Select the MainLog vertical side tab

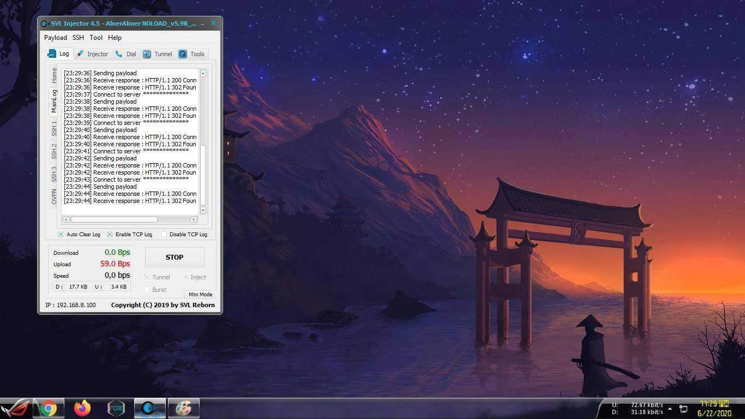click(54, 101)
